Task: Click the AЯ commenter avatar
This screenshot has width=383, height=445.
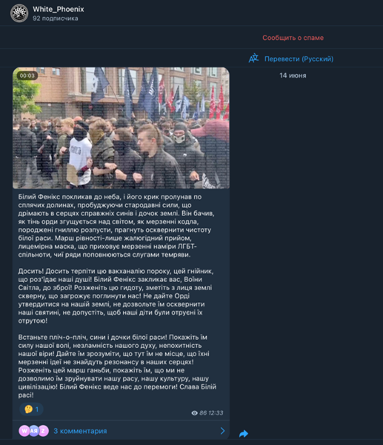Action: tap(34, 431)
